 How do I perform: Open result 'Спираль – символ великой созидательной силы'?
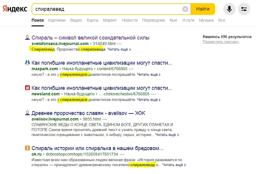point(90,38)
